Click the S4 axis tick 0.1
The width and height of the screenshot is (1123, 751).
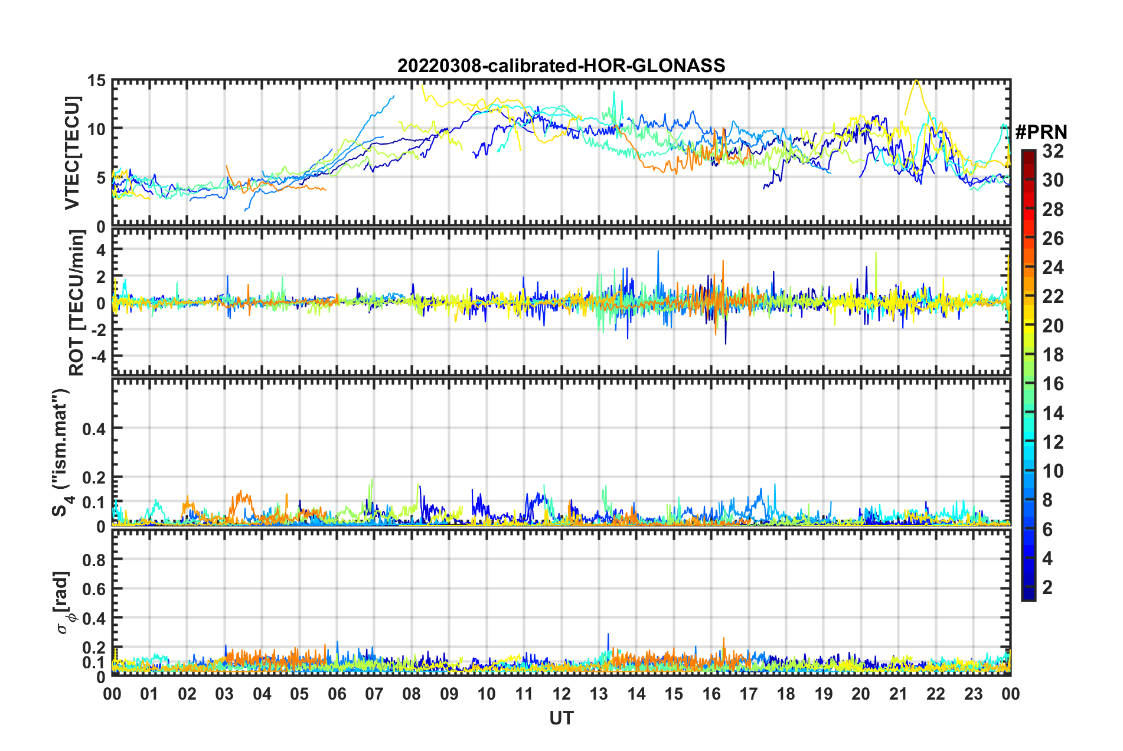94,502
